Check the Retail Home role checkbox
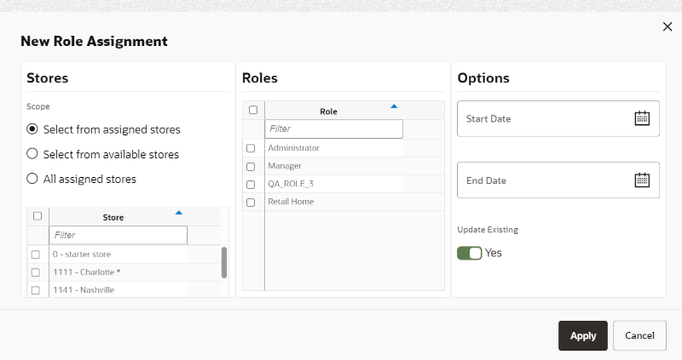This screenshot has height=360, width=682. (251, 203)
